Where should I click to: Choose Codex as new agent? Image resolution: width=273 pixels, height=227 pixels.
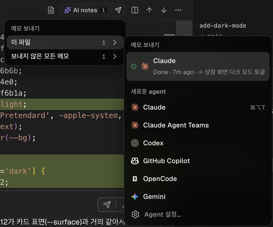tap(198, 143)
